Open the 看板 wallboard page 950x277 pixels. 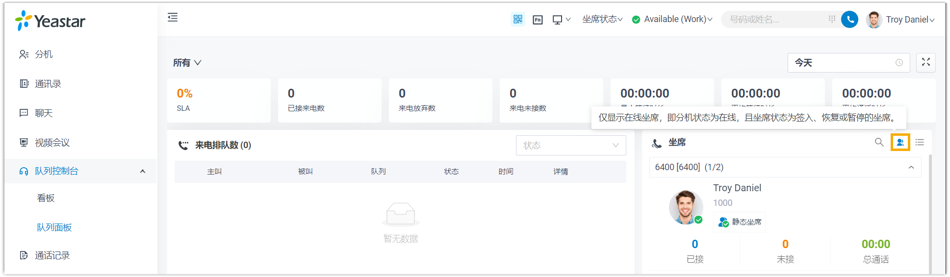[46, 198]
